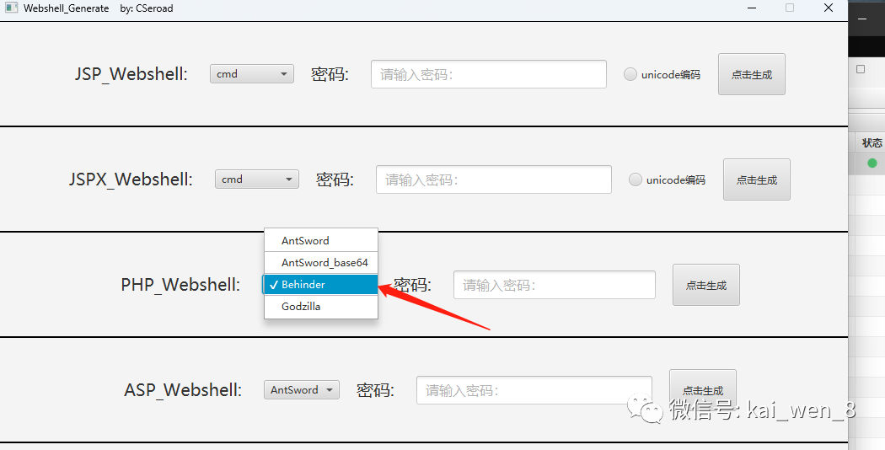Screen dimensions: 885x450
Task: Pick Godzilla from the PHP dropdown list
Action: pyautogui.click(x=320, y=307)
